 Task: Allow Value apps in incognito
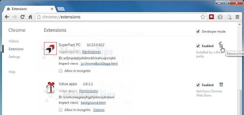click(60, 110)
